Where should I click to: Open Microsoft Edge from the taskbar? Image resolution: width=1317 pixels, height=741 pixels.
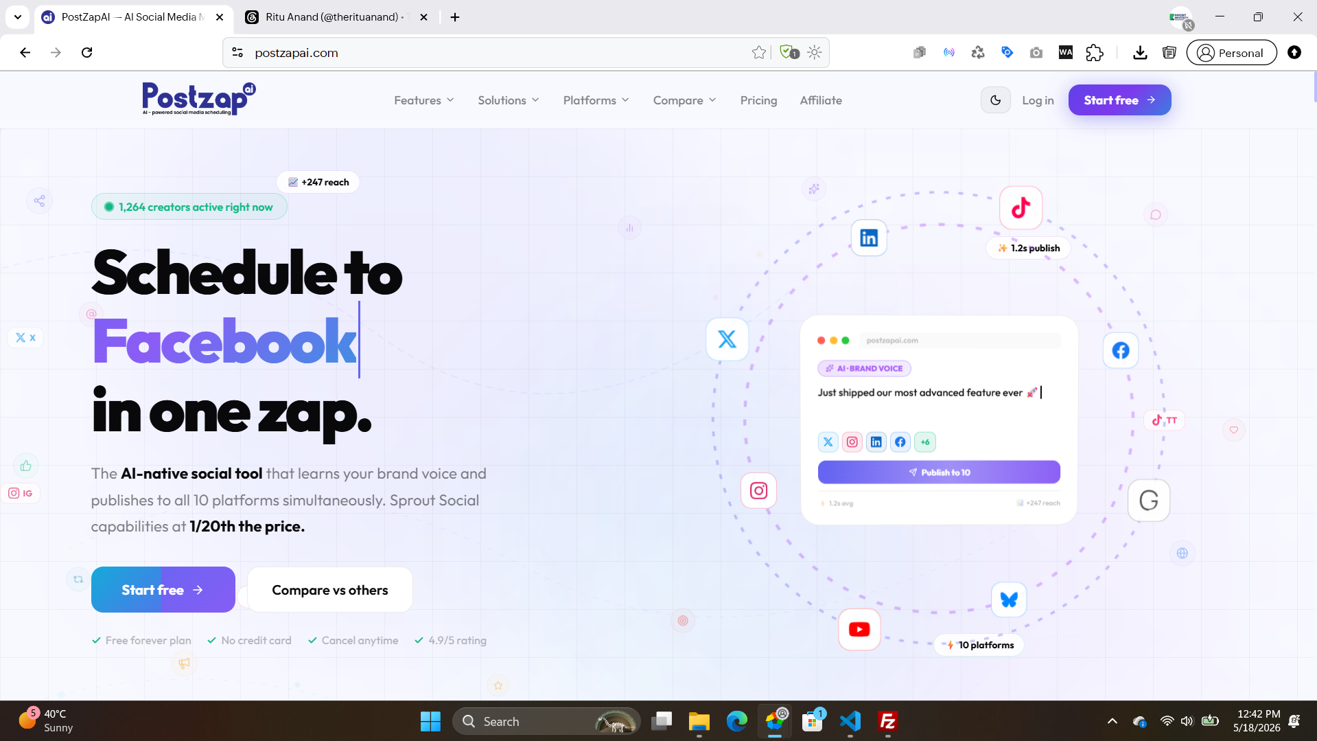(x=736, y=721)
